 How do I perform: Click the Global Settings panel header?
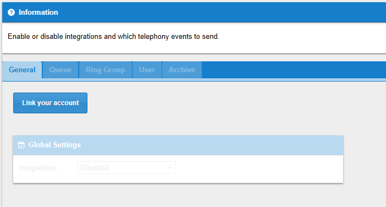point(178,145)
